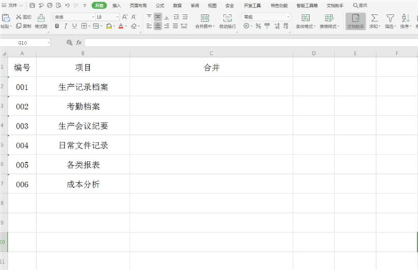The height and width of the screenshot is (270, 418).
Task: Apply red font color A
Action: (121, 26)
